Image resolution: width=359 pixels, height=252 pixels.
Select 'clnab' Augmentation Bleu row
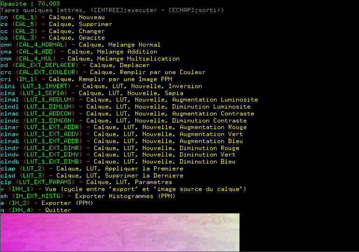click(x=122, y=141)
